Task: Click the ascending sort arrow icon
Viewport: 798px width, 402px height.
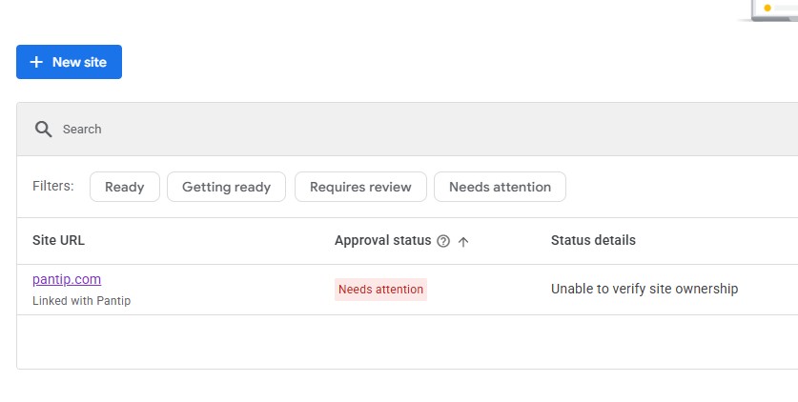Action: 463,241
